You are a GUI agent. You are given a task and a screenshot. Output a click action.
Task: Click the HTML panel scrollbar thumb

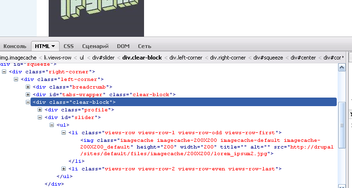click(x=342, y=125)
